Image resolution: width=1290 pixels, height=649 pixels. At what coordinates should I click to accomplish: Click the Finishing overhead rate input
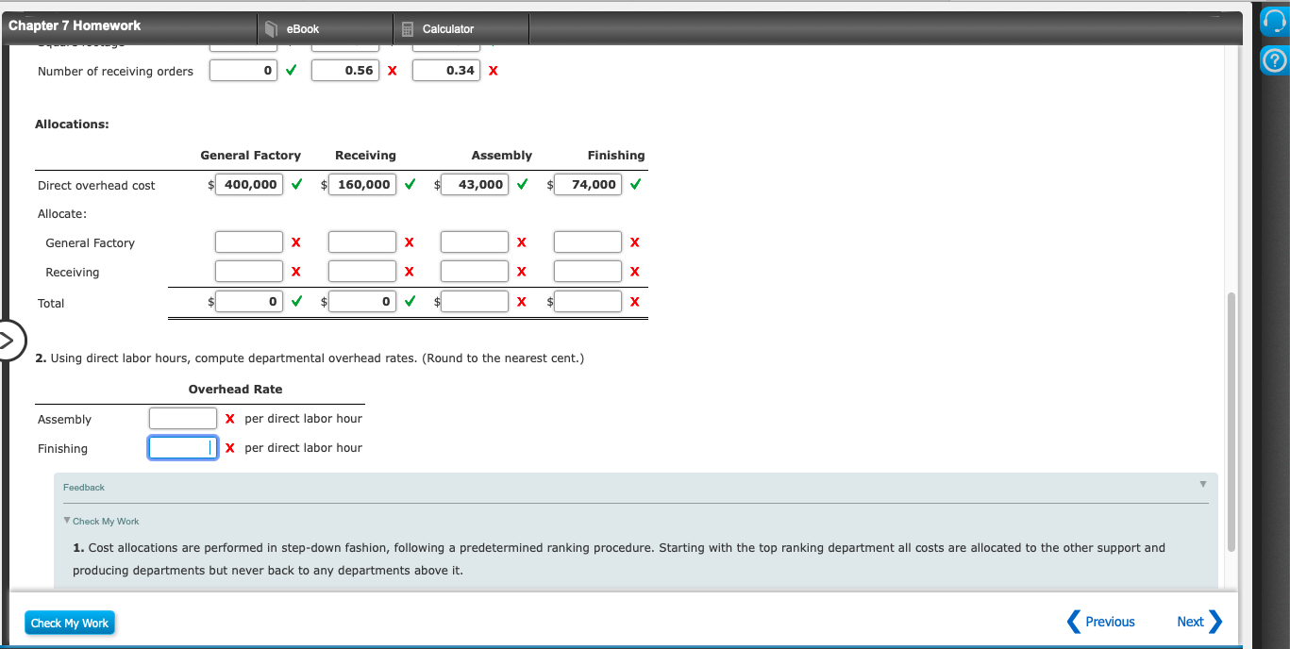click(183, 448)
